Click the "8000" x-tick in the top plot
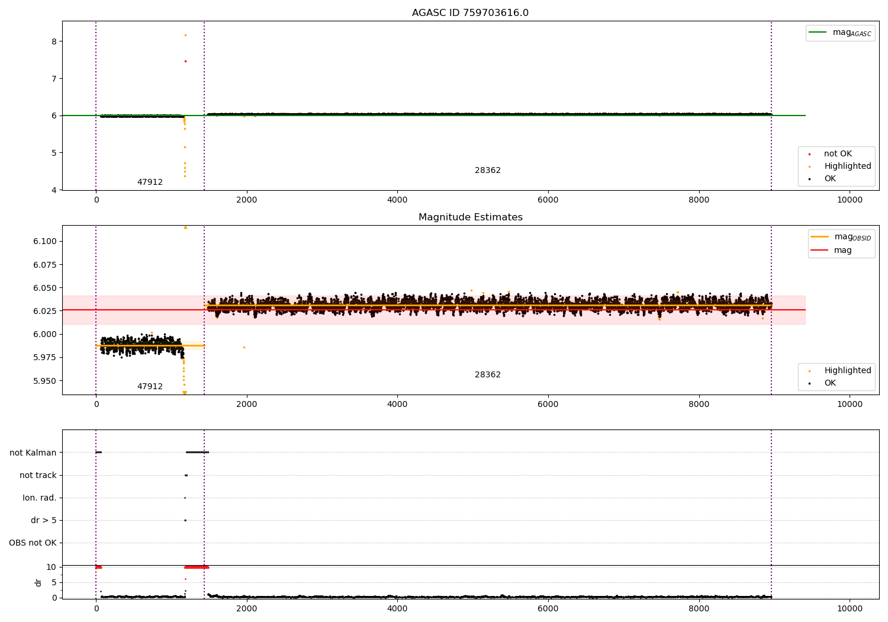 coord(699,200)
